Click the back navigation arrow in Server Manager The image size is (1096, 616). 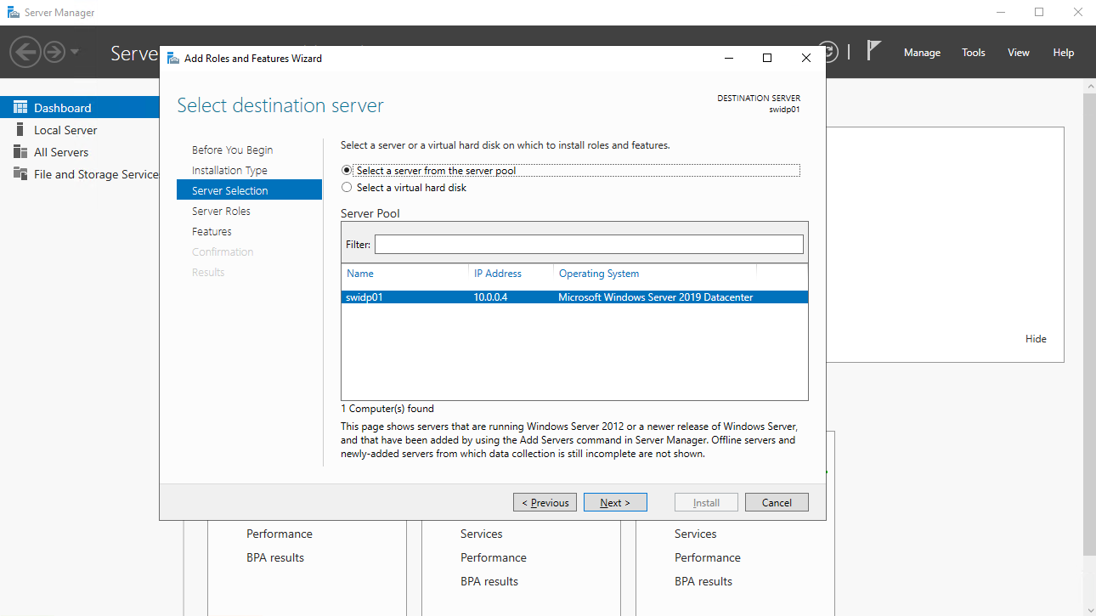tap(26, 52)
